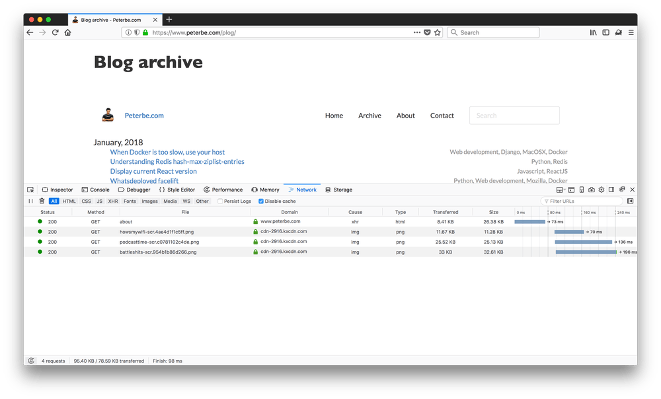
Task: Pause network recording
Action: pos(30,201)
